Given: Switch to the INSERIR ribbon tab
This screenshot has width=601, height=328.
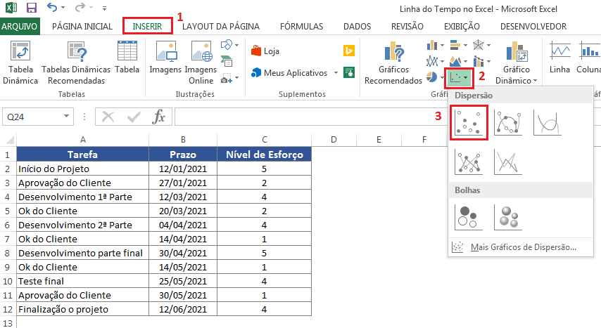Looking at the screenshot, I should (147, 26).
